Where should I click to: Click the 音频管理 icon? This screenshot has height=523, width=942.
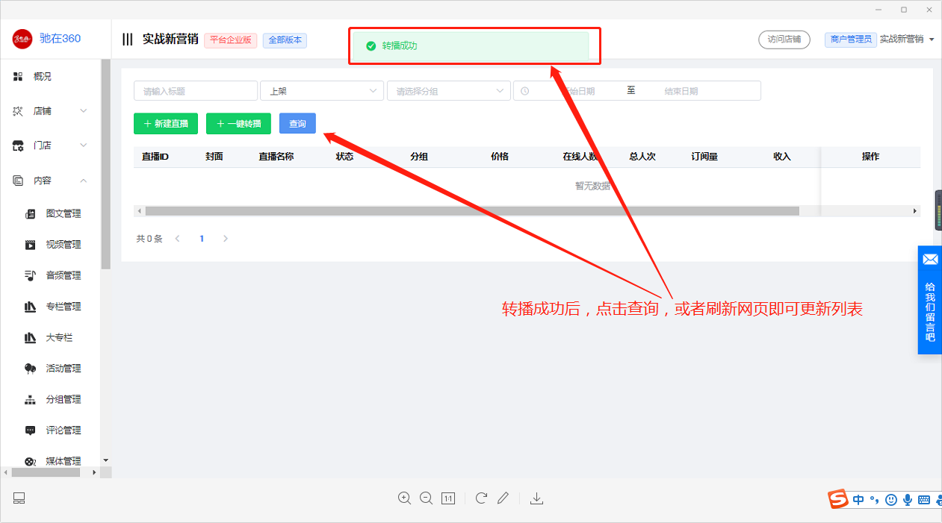pyautogui.click(x=31, y=275)
